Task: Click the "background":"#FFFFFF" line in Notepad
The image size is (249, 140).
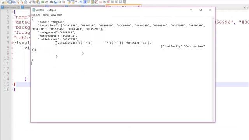Action: tap(56, 32)
